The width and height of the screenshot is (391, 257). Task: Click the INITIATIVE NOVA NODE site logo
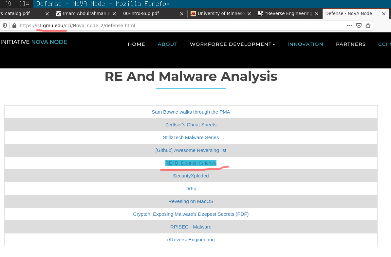34,42
